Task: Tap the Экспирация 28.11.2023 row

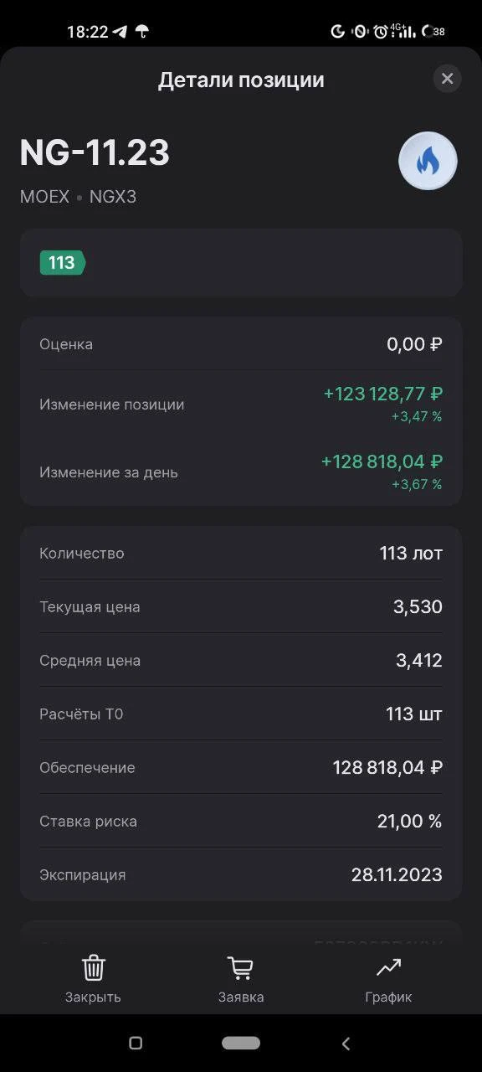Action: pos(241,874)
